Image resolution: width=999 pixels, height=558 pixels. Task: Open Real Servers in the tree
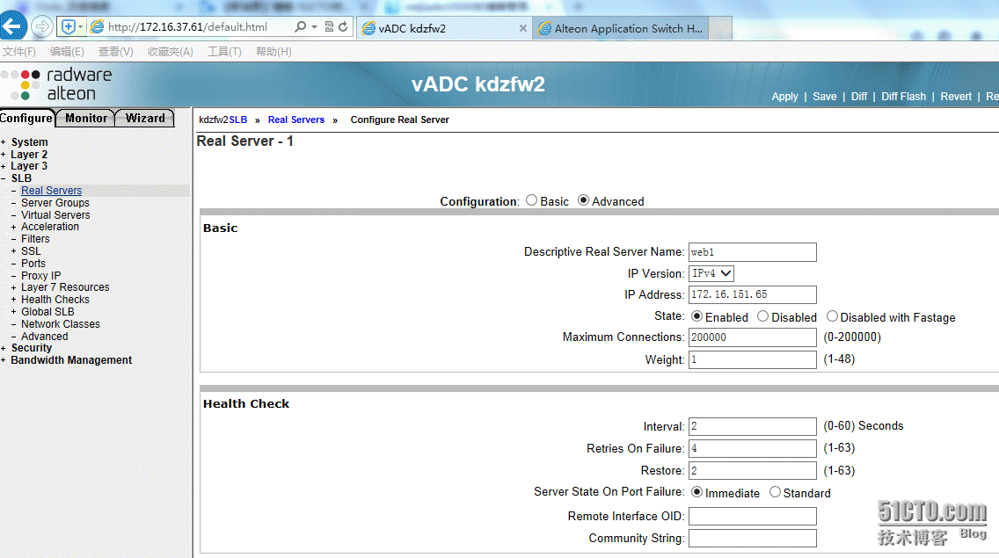coord(52,191)
